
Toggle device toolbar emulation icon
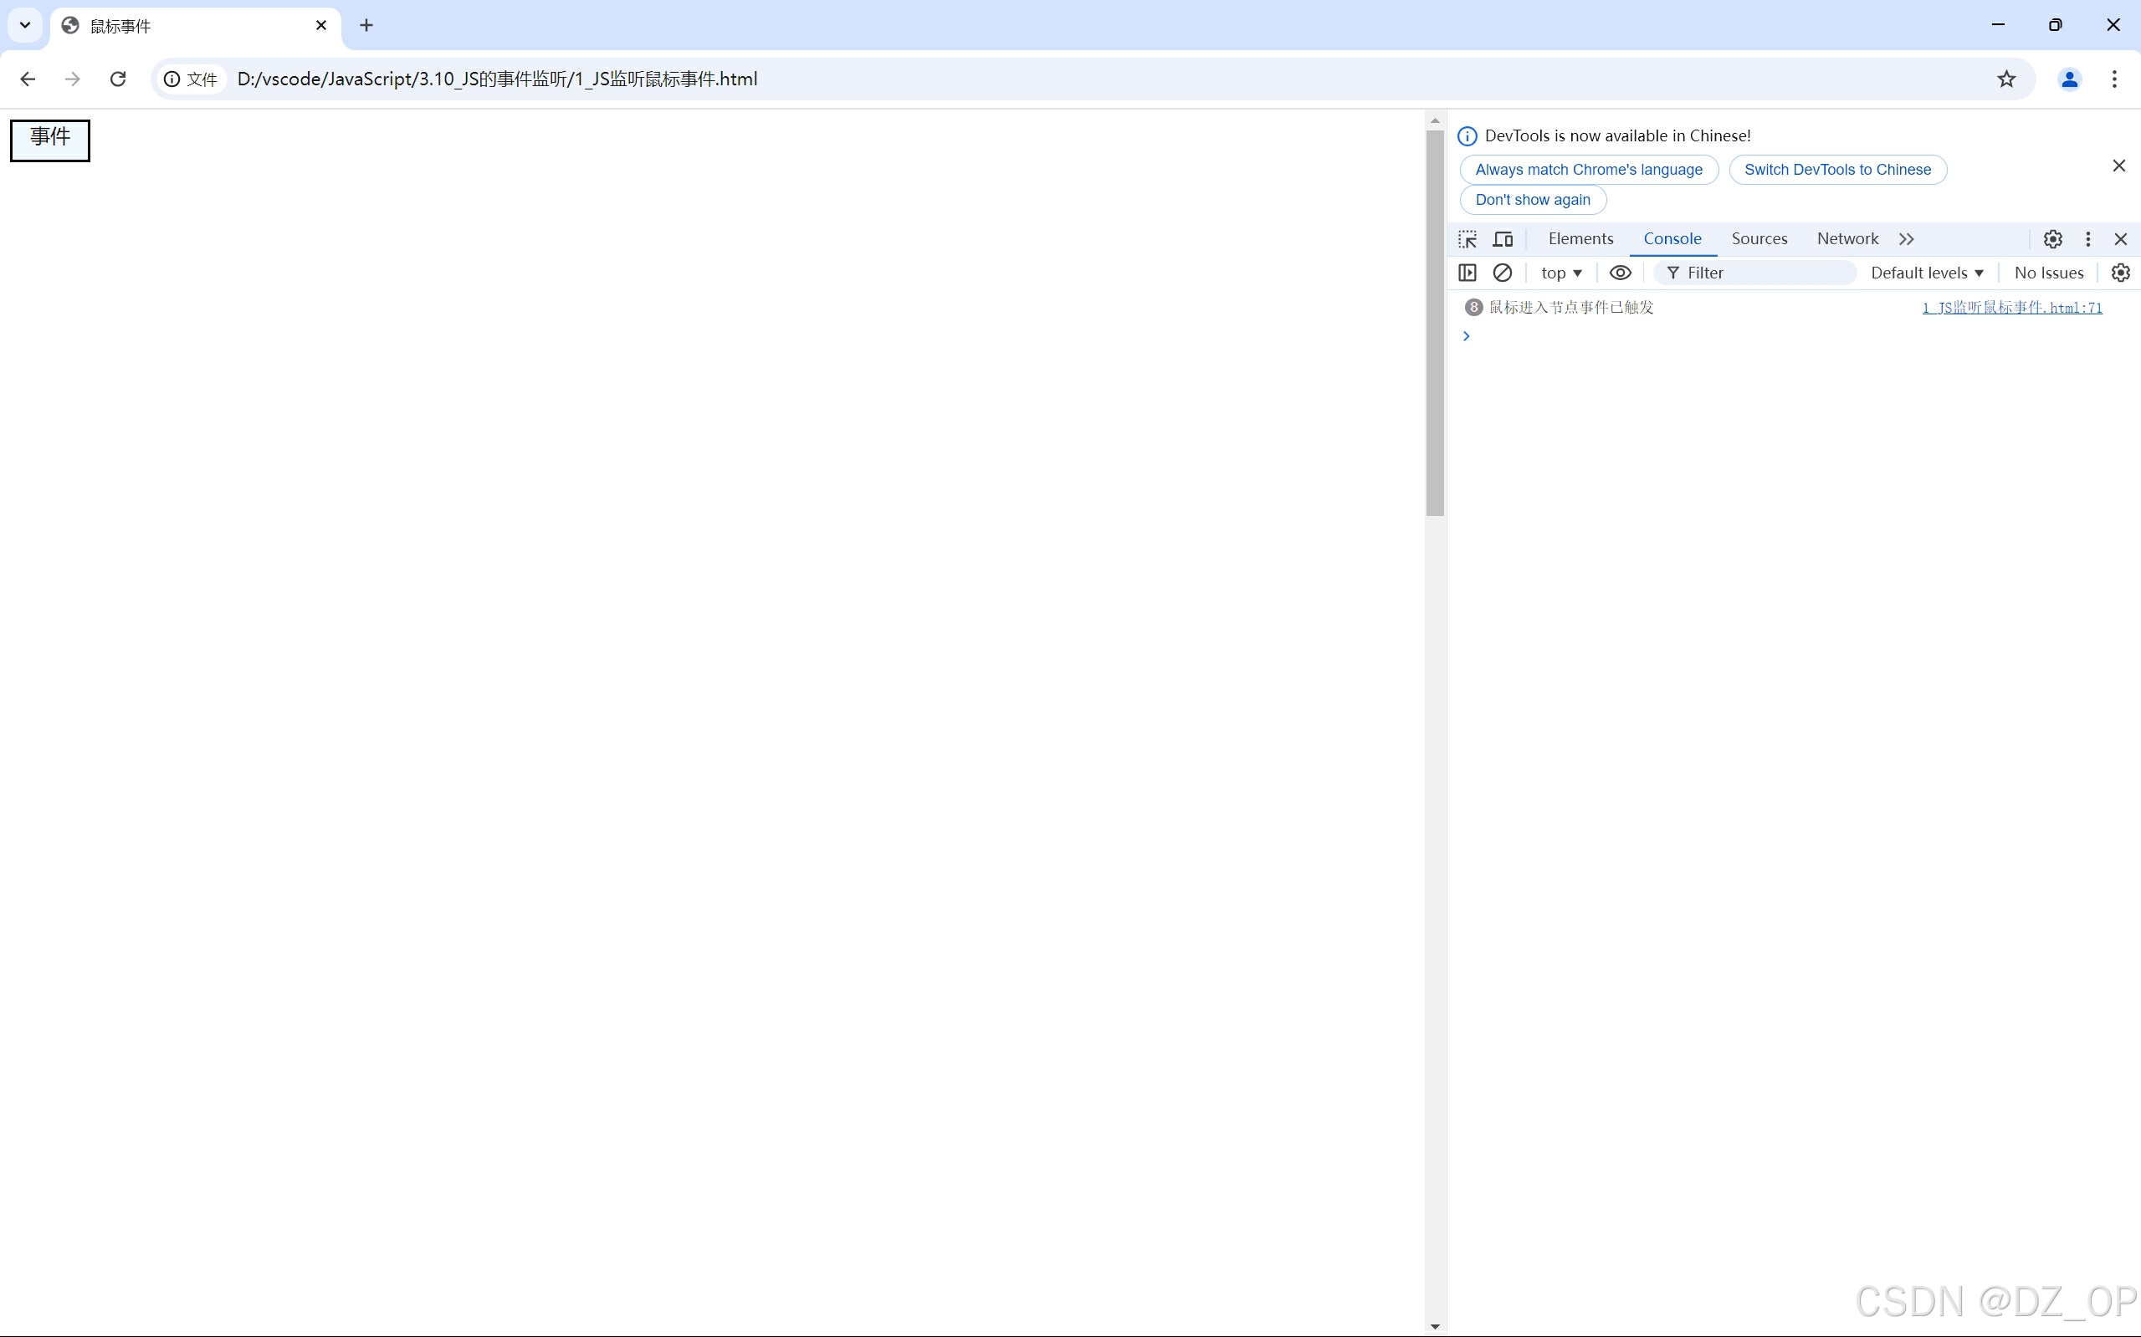[1503, 239]
